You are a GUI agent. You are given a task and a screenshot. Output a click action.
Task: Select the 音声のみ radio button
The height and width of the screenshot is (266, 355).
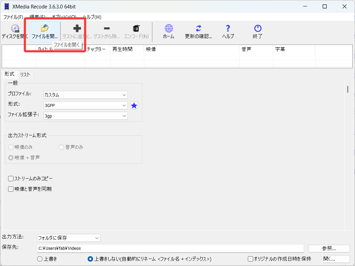pos(61,147)
